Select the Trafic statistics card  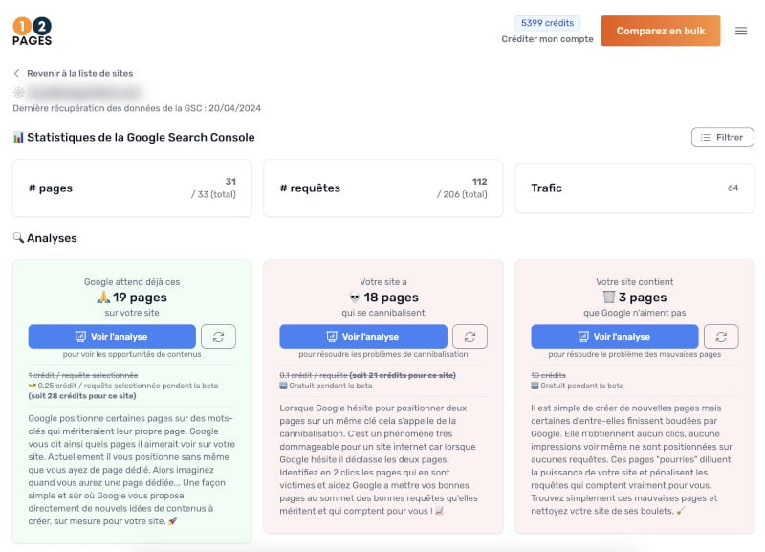point(634,188)
